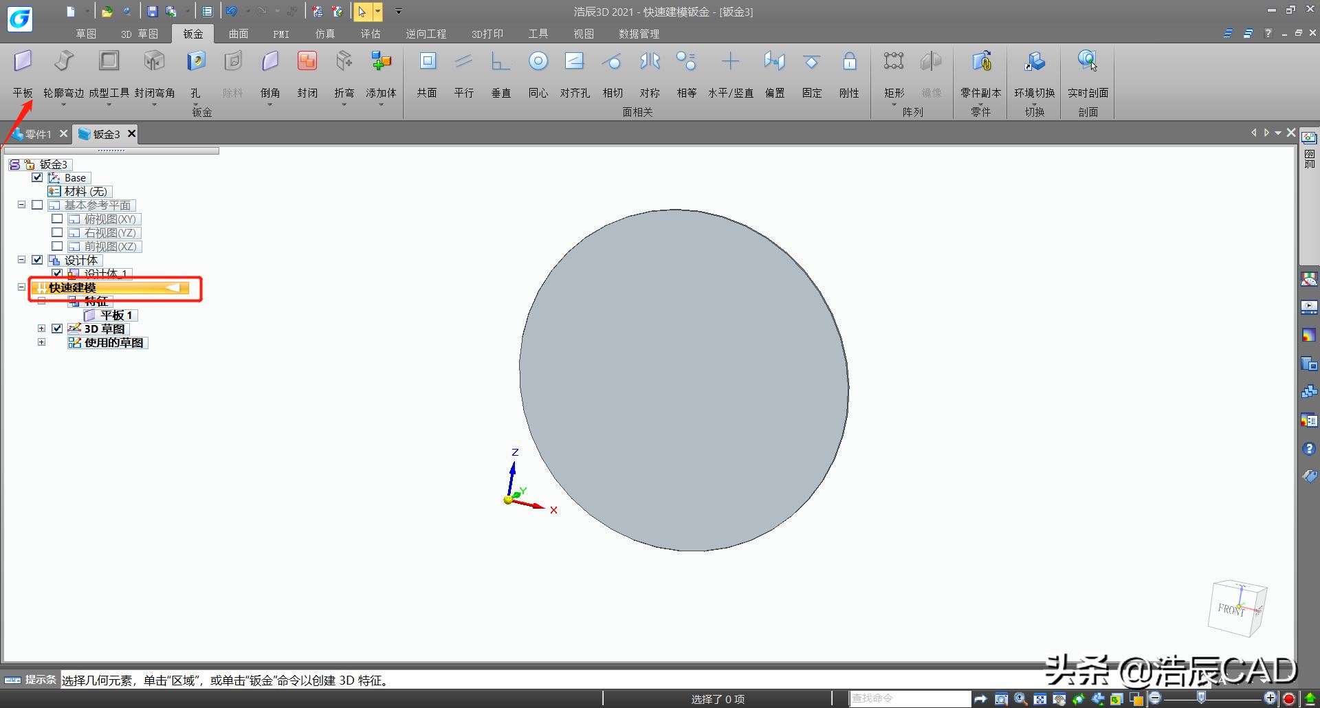This screenshot has height=708, width=1320.
Task: Open the dropdown under 环境切换
Action: click(x=1034, y=104)
